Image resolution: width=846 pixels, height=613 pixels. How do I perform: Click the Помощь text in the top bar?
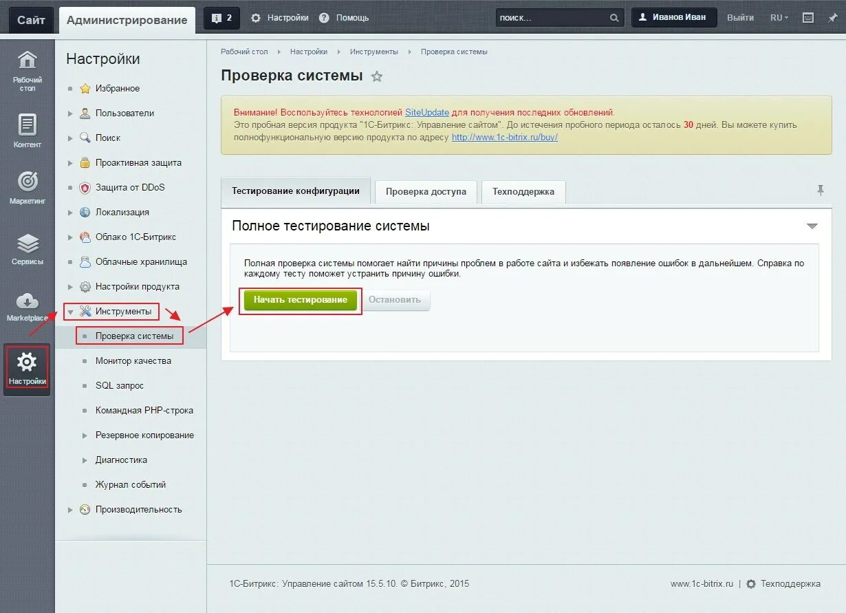coord(352,18)
